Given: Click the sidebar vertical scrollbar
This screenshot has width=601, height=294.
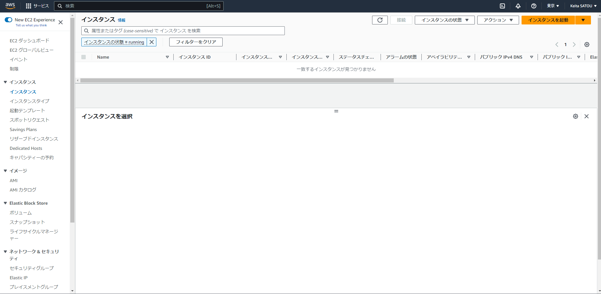Looking at the screenshot, I should tap(72, 121).
